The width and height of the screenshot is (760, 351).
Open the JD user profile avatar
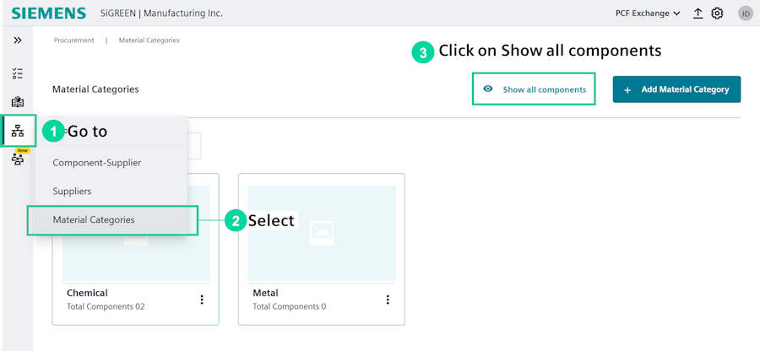tap(745, 13)
